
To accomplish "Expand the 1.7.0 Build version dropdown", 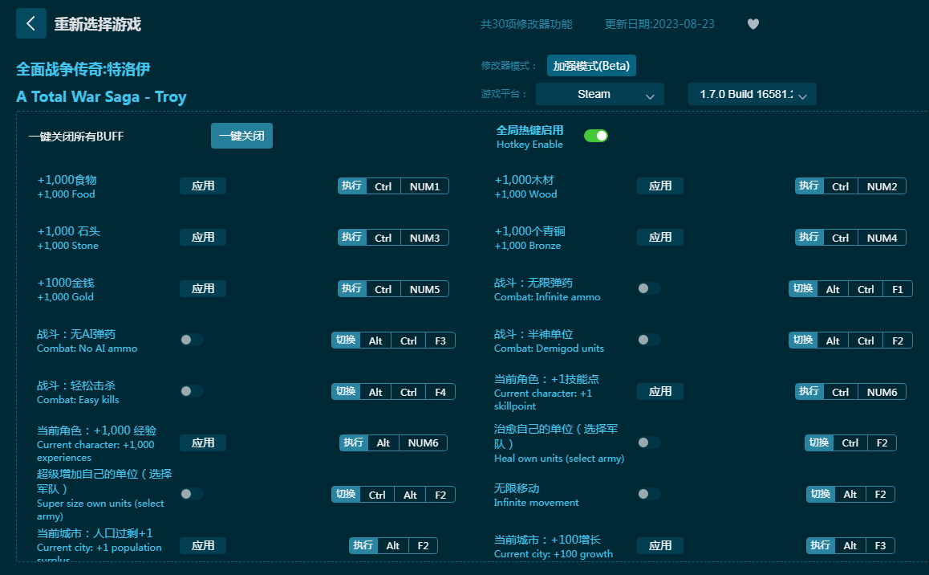I will tap(752, 94).
